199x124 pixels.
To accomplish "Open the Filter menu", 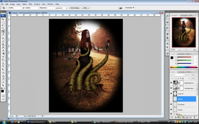I will (30, 4).
